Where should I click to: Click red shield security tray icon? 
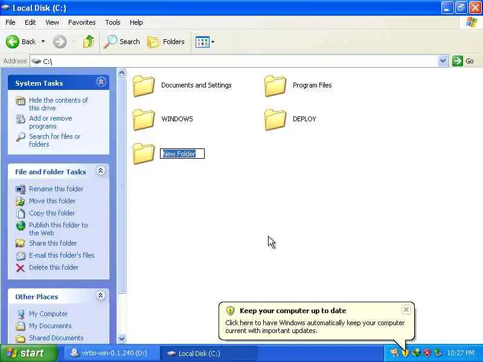pos(427,353)
